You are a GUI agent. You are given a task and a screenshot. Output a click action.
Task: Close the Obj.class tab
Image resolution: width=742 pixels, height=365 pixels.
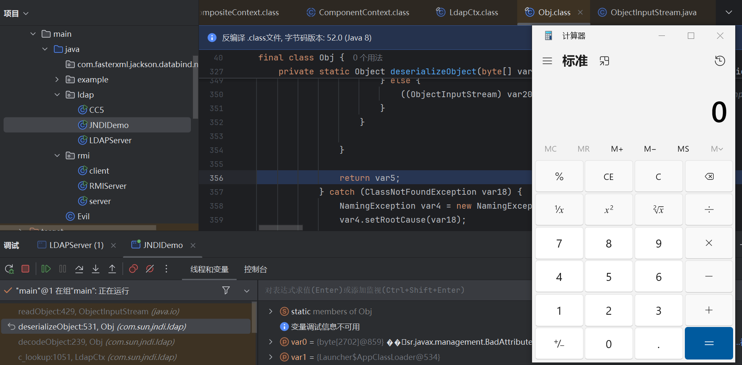(x=580, y=13)
